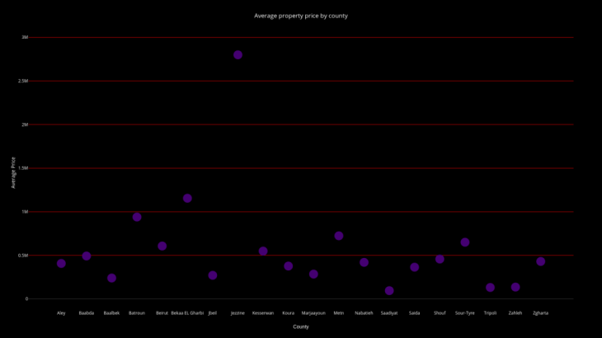Select the Saadiyat data point

coord(389,290)
